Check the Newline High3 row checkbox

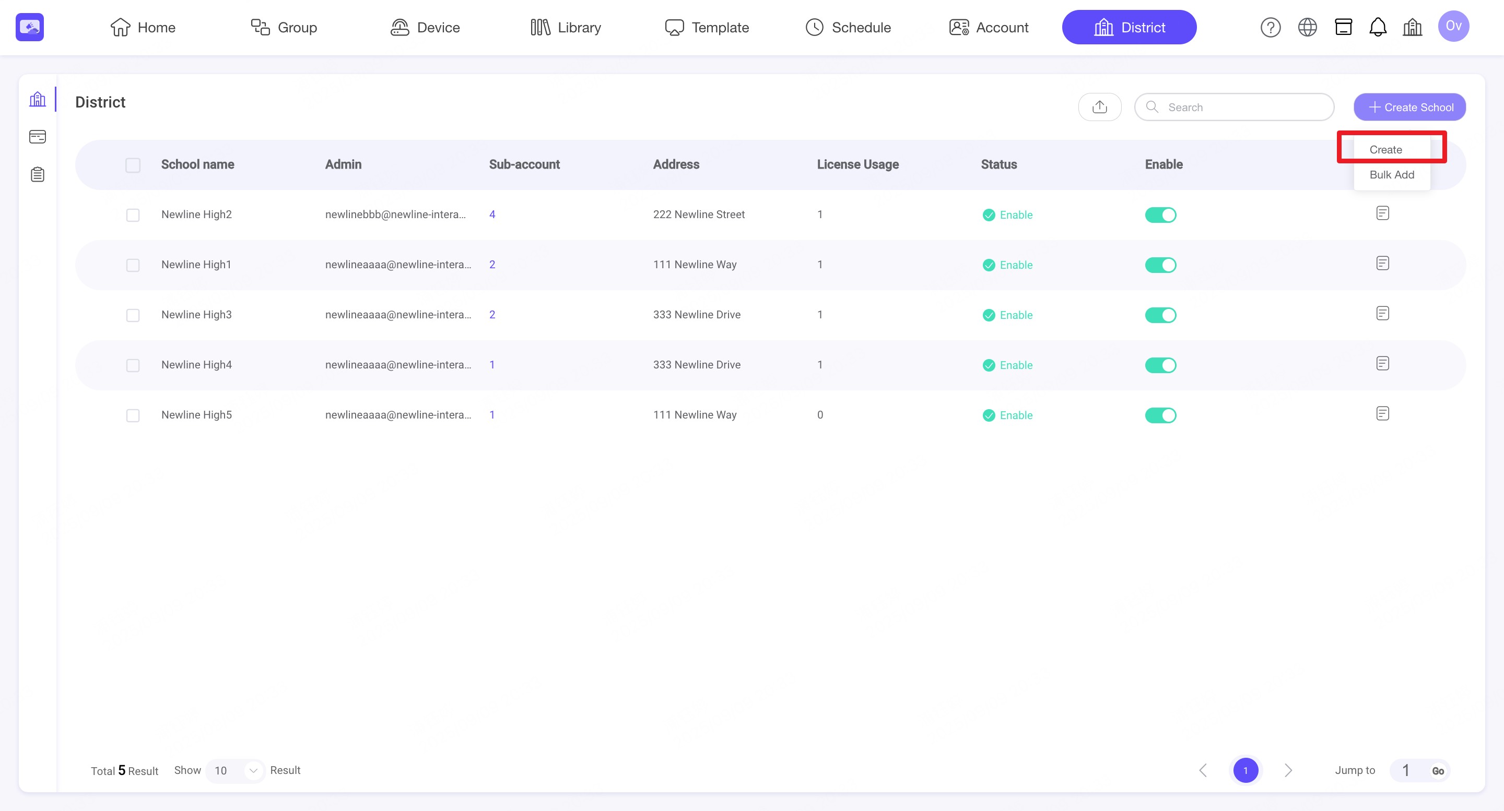tap(133, 315)
